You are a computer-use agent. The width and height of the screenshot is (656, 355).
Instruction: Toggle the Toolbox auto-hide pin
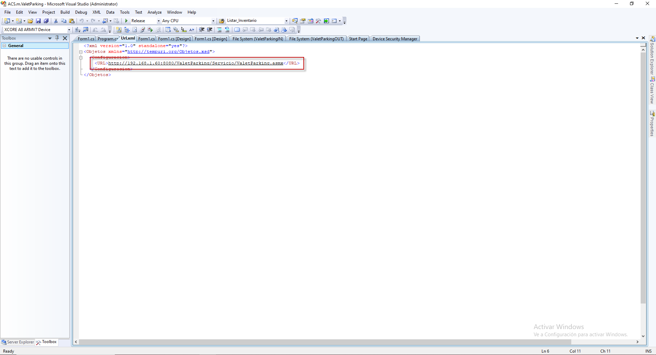pyautogui.click(x=57, y=38)
